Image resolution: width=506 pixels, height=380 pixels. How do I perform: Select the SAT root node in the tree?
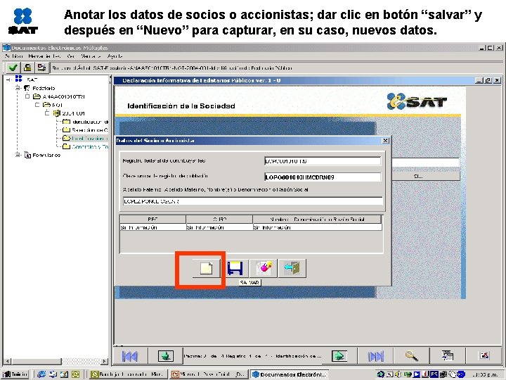[x=27, y=79]
